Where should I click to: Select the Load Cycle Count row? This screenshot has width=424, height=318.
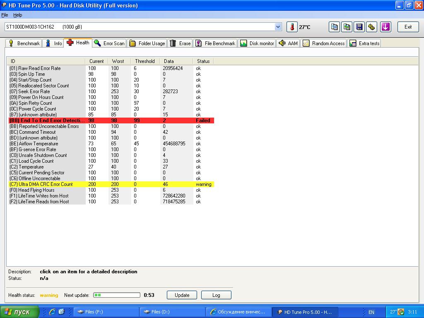[111, 161]
